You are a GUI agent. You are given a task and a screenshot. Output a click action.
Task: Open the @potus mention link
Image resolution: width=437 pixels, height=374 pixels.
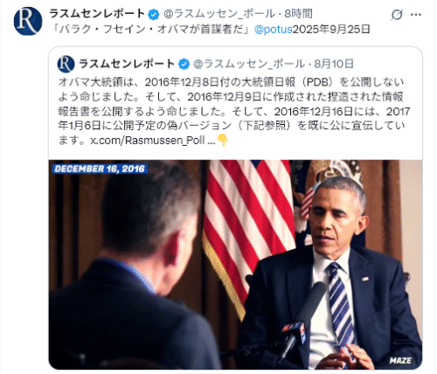(274, 30)
